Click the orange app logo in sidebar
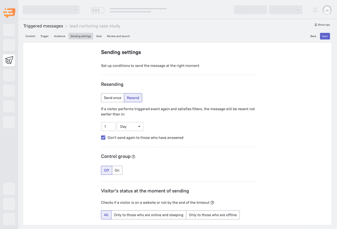This screenshot has width=337, height=229. pos(9,12)
